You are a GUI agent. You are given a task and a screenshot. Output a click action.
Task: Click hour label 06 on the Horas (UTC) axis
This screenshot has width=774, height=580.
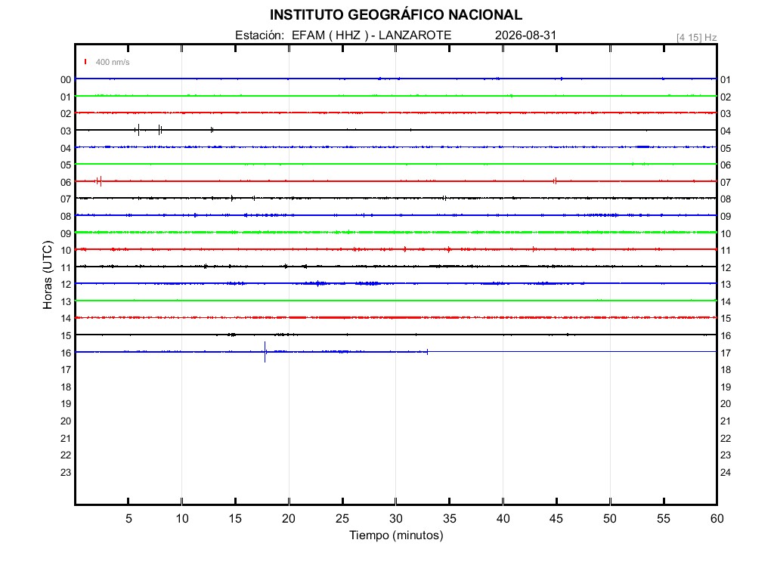pos(66,183)
